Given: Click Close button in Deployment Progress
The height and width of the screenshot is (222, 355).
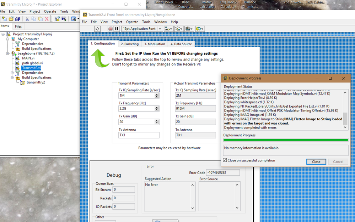Looking at the screenshot, I should tap(316, 162).
